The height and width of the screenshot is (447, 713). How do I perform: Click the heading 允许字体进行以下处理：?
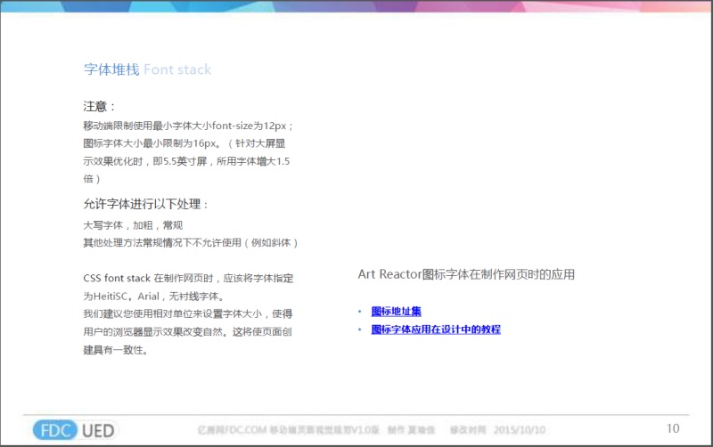(145, 204)
